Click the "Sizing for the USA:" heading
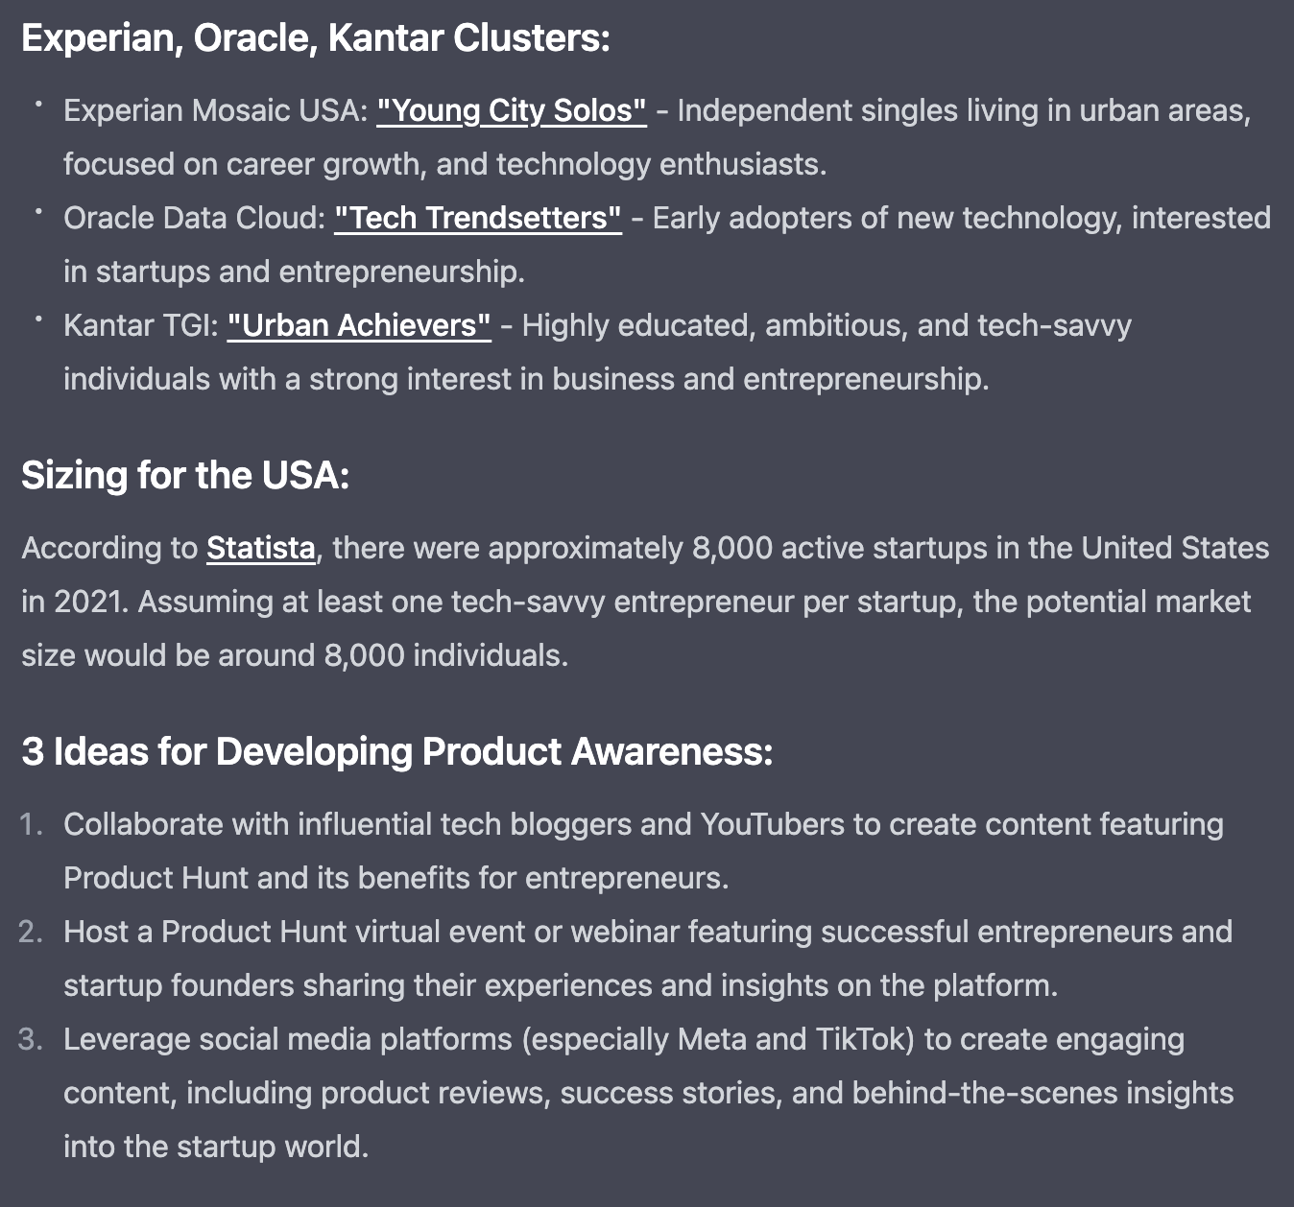This screenshot has width=1294, height=1207. coord(185,476)
